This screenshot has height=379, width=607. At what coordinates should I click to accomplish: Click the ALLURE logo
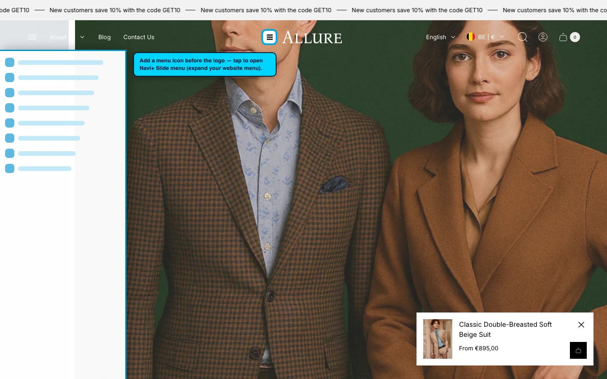(312, 37)
